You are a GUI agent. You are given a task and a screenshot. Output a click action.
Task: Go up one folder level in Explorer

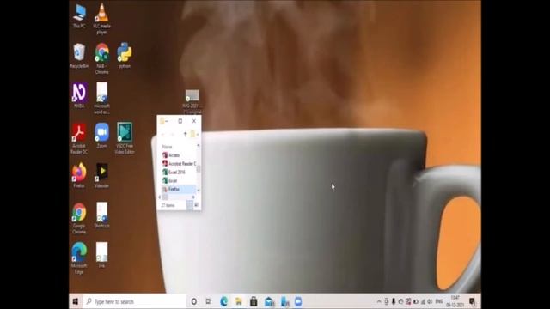click(186, 134)
